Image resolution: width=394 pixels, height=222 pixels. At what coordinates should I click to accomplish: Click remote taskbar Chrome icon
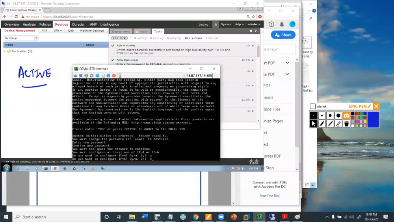(55, 168)
